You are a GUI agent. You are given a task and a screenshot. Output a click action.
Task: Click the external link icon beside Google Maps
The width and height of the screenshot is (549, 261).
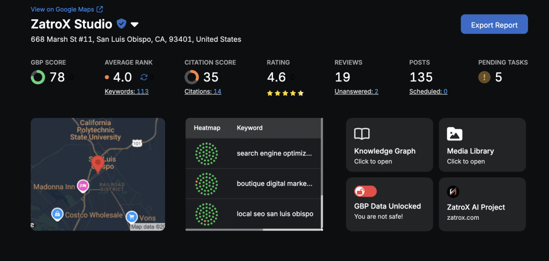click(100, 10)
